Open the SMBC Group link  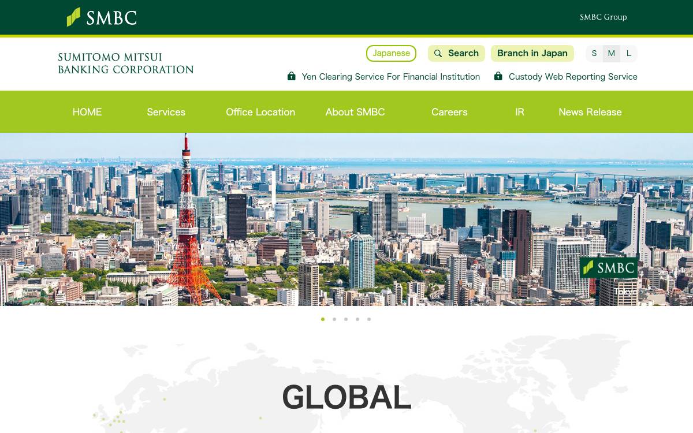coord(603,17)
